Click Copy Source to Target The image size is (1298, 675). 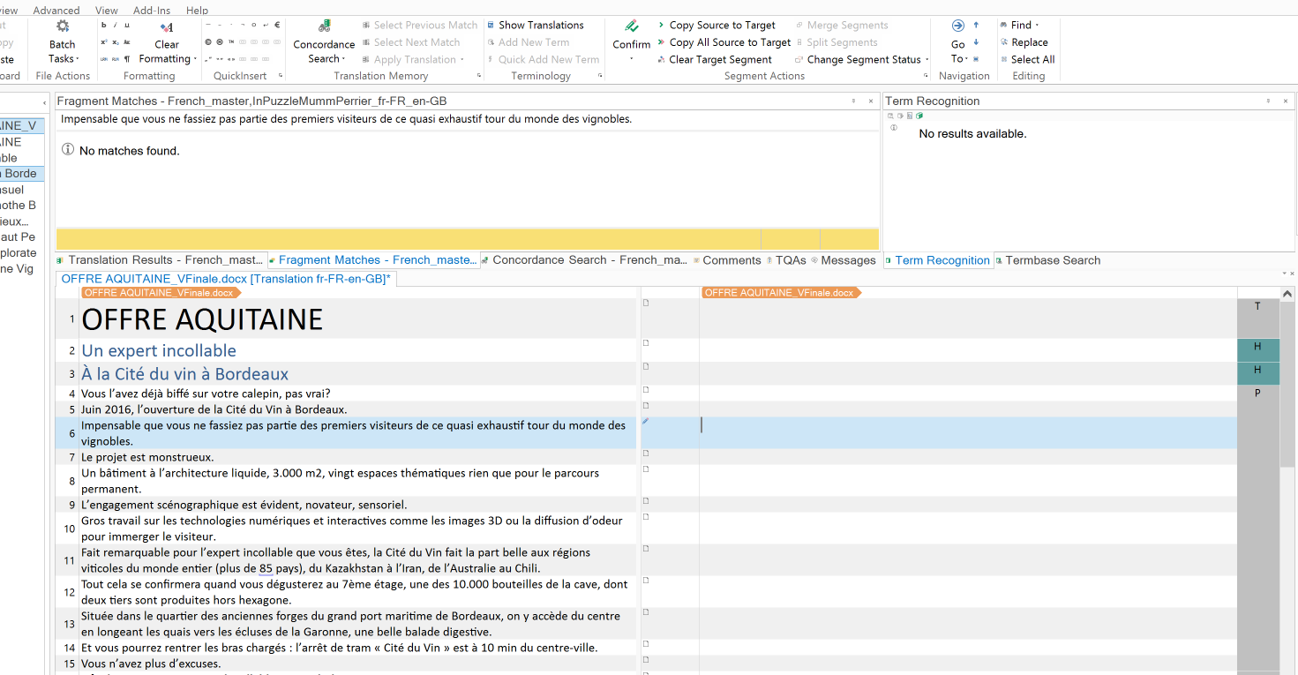point(722,25)
